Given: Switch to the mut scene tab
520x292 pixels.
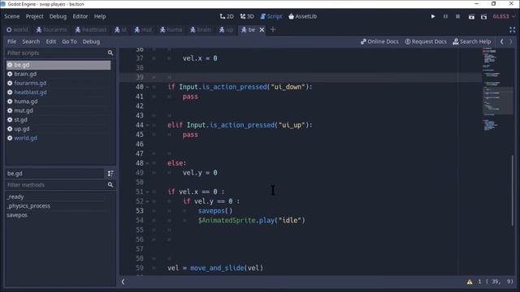Looking at the screenshot, I should click(x=143, y=29).
